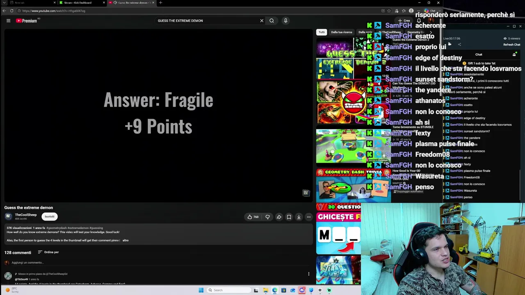Visit TheCoolSheep channel name link

[x=26, y=215]
